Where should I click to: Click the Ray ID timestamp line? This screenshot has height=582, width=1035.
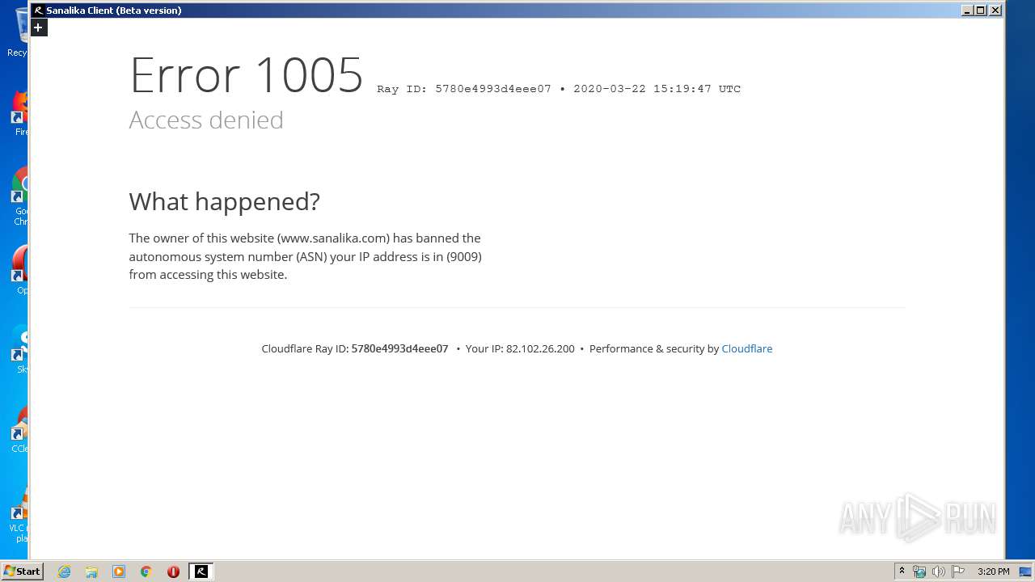point(559,89)
